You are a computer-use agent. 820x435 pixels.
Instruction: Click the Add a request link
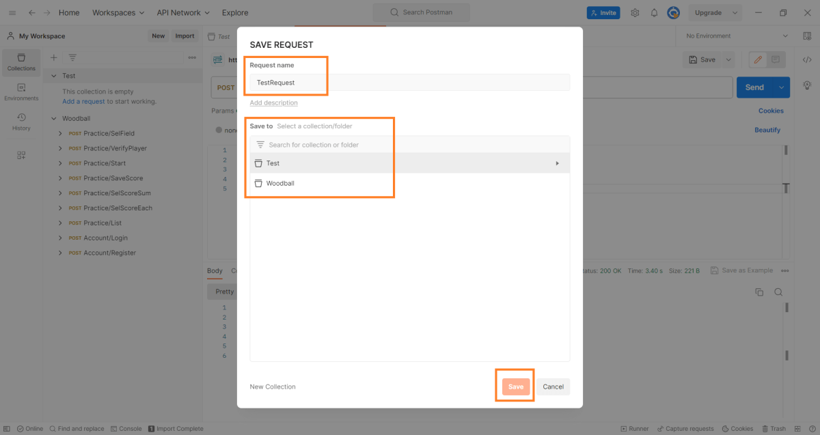83,101
